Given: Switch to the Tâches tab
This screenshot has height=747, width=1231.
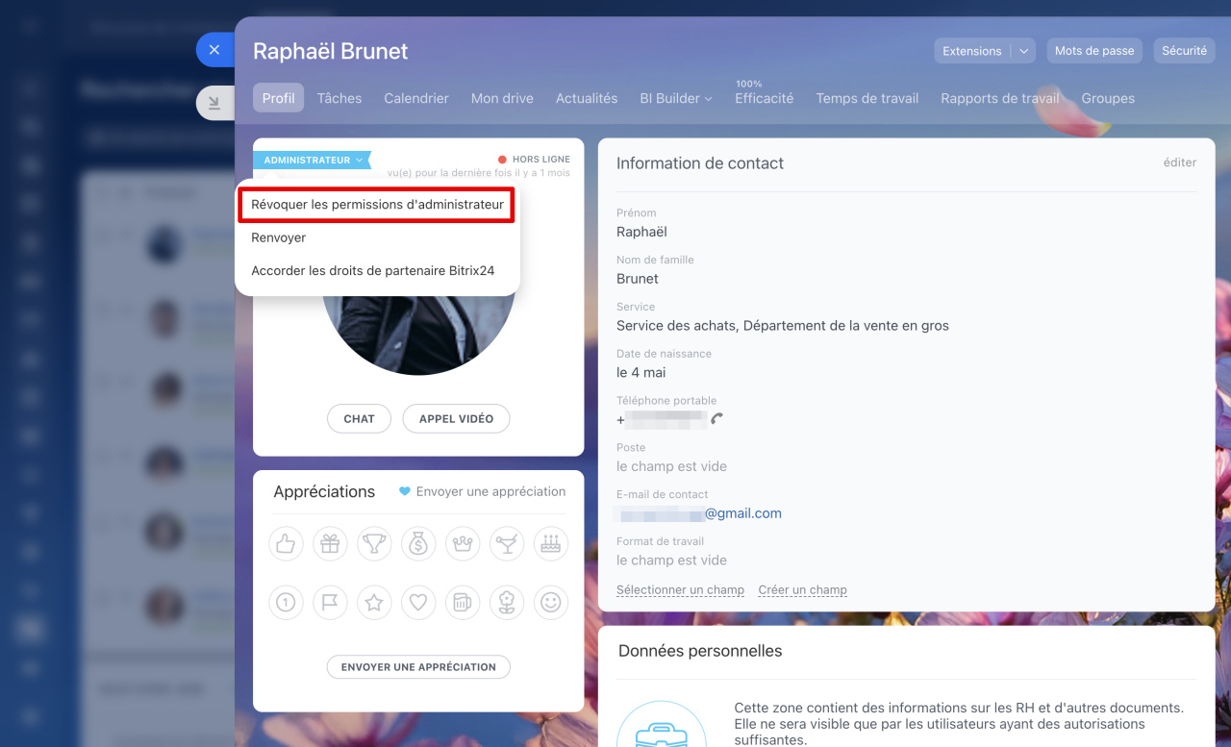Looking at the screenshot, I should coord(339,98).
